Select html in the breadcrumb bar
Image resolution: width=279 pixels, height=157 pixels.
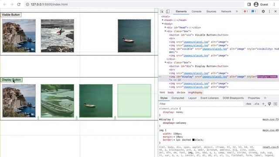162,92
